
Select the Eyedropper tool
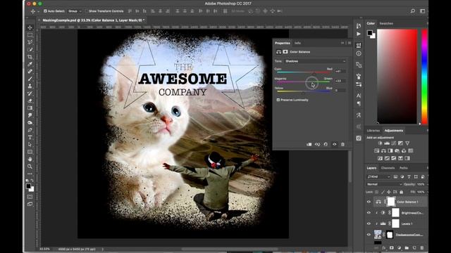tap(30, 64)
